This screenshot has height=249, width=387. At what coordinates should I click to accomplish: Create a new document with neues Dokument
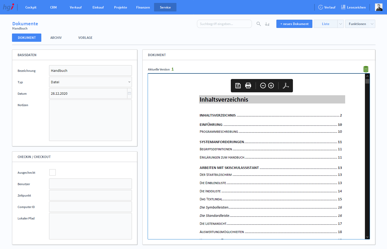click(x=294, y=24)
